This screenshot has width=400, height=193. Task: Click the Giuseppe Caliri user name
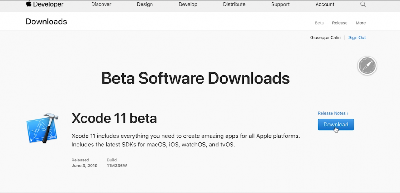pyautogui.click(x=325, y=37)
